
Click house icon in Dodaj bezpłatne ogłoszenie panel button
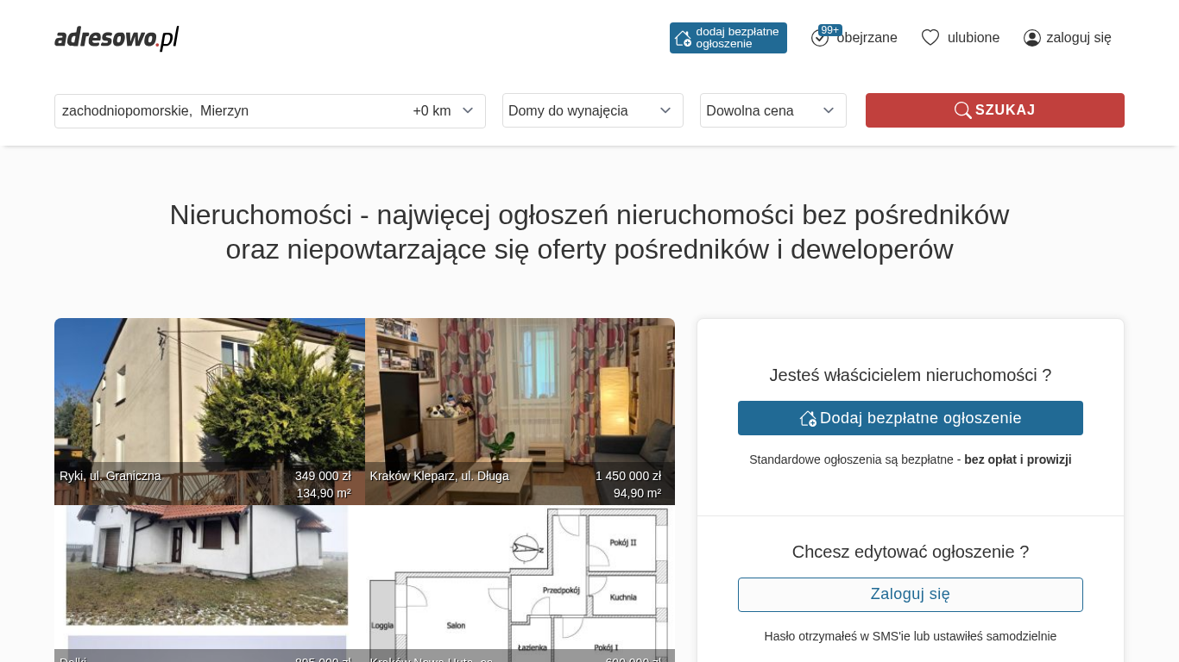coord(808,418)
